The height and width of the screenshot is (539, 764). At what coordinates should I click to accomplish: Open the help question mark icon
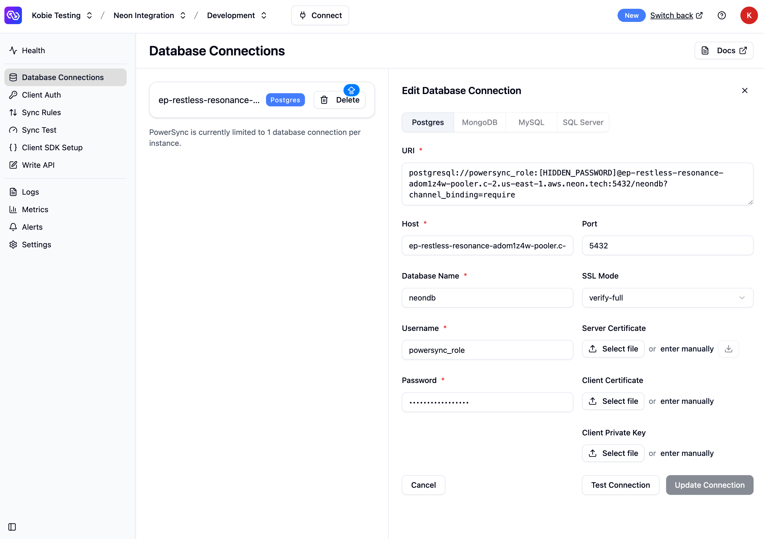(721, 15)
